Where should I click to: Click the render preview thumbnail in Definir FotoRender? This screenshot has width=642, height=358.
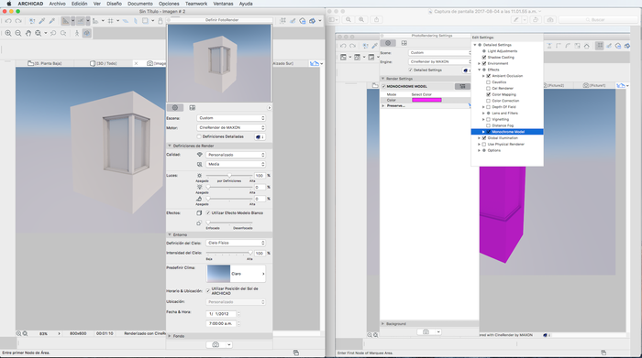pyautogui.click(x=219, y=63)
